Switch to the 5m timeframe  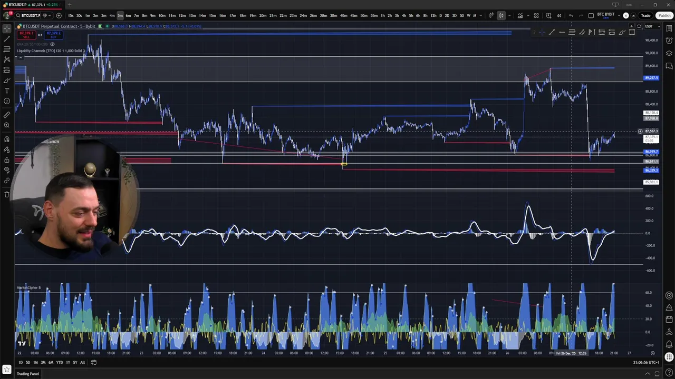[x=120, y=15]
